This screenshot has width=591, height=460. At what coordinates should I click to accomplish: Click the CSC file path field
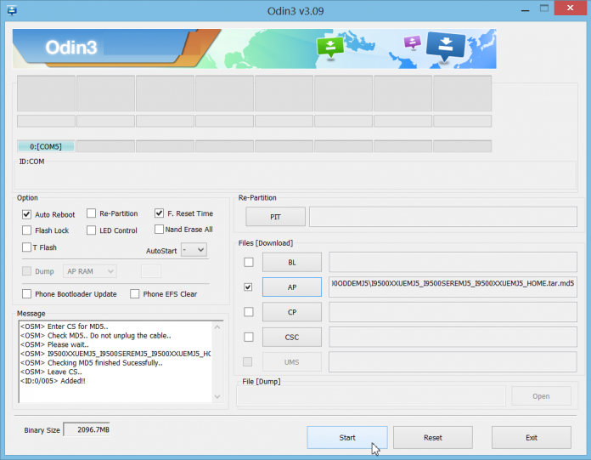[x=453, y=337]
